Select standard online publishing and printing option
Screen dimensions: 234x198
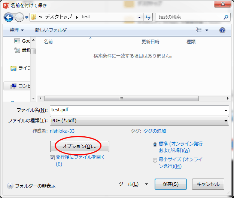click(x=155, y=145)
